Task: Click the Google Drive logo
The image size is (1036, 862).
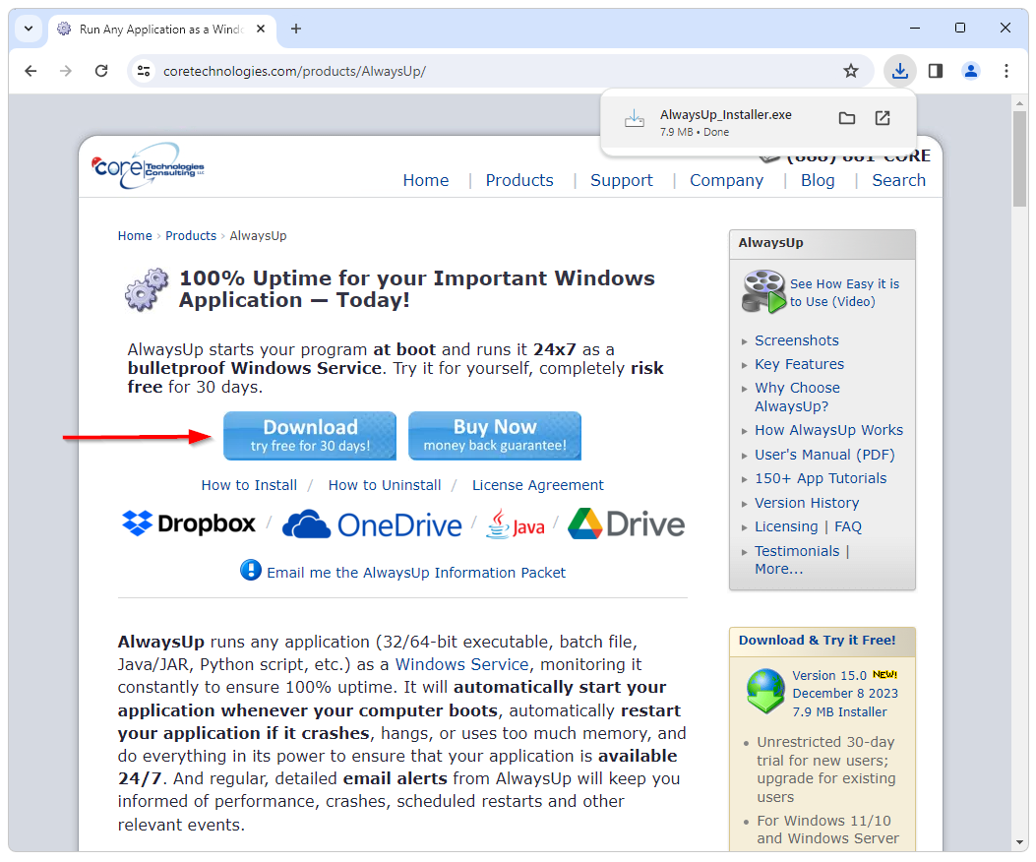Action: [x=627, y=523]
